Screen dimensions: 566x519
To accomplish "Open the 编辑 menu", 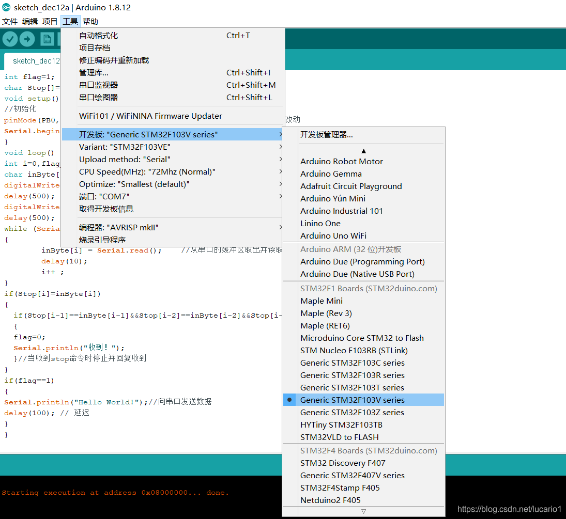I will tap(30, 21).
